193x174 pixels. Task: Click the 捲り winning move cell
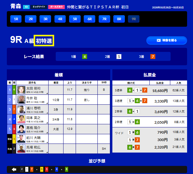pos(87,90)
